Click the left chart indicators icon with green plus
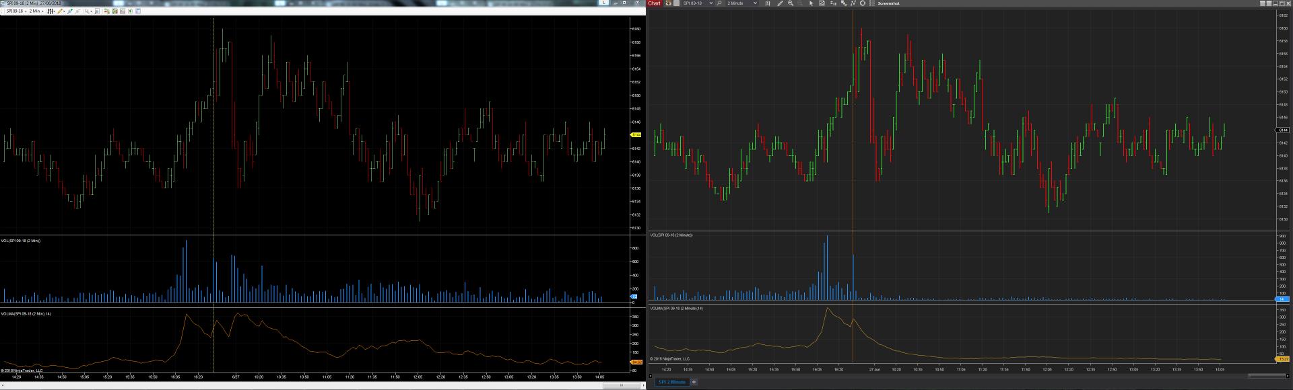The image size is (1293, 390). [x=70, y=11]
